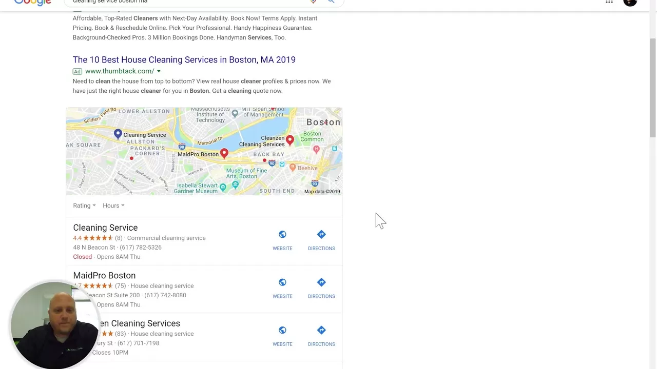The image size is (657, 369).
Task: Open Google apps grid icon
Action: point(609,2)
